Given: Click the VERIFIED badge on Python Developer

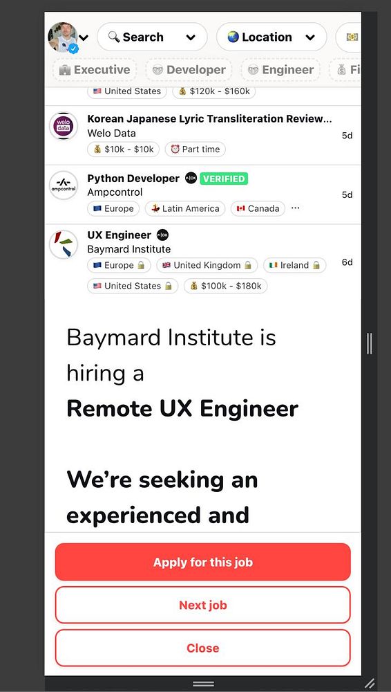Looking at the screenshot, I should point(224,179).
